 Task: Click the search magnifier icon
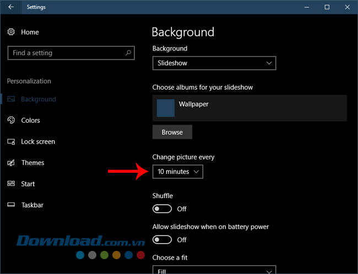(x=128, y=53)
